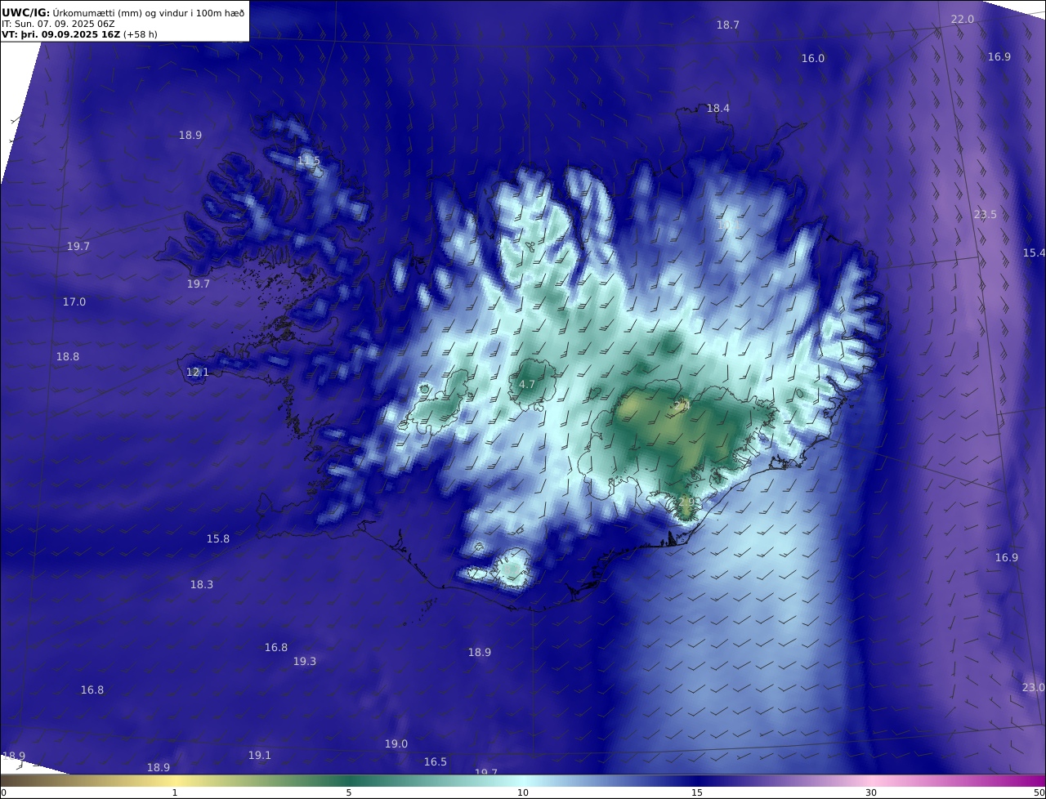The height and width of the screenshot is (799, 1046).
Task: Click the map value 4.7
Action: tap(527, 385)
